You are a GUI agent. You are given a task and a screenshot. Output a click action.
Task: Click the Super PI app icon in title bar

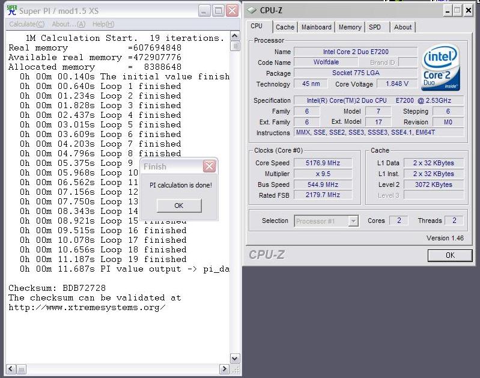11,10
